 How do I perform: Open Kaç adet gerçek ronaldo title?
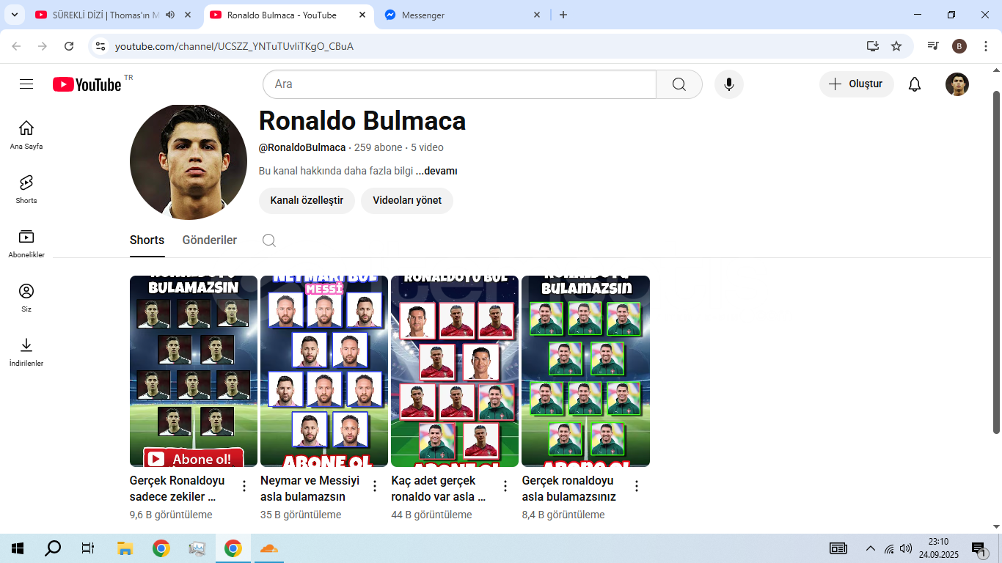439,488
